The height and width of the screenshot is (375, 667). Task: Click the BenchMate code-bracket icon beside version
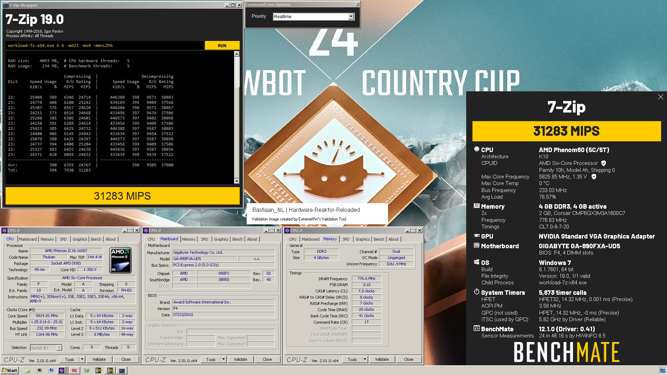[x=477, y=328]
